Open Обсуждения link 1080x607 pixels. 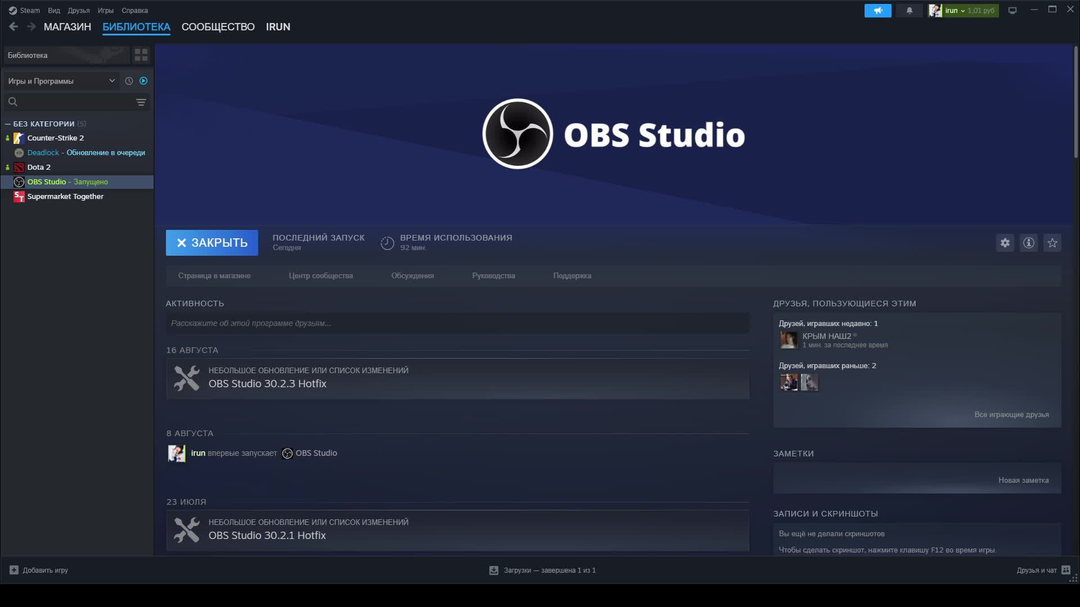412,276
